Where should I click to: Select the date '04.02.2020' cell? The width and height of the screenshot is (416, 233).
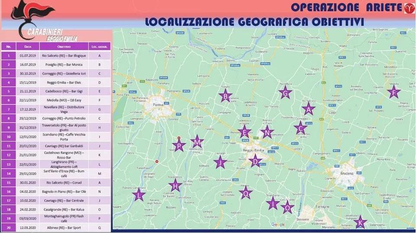click(x=28, y=192)
